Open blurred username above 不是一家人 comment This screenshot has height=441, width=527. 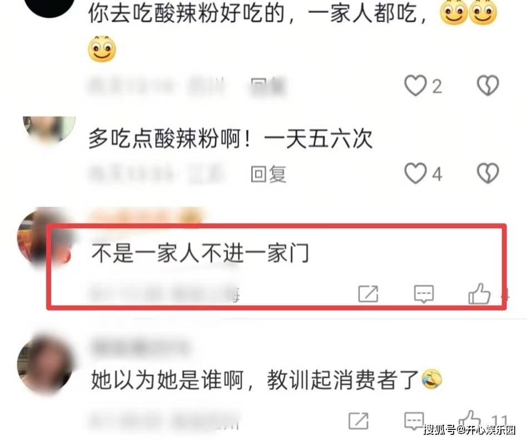pos(146,215)
